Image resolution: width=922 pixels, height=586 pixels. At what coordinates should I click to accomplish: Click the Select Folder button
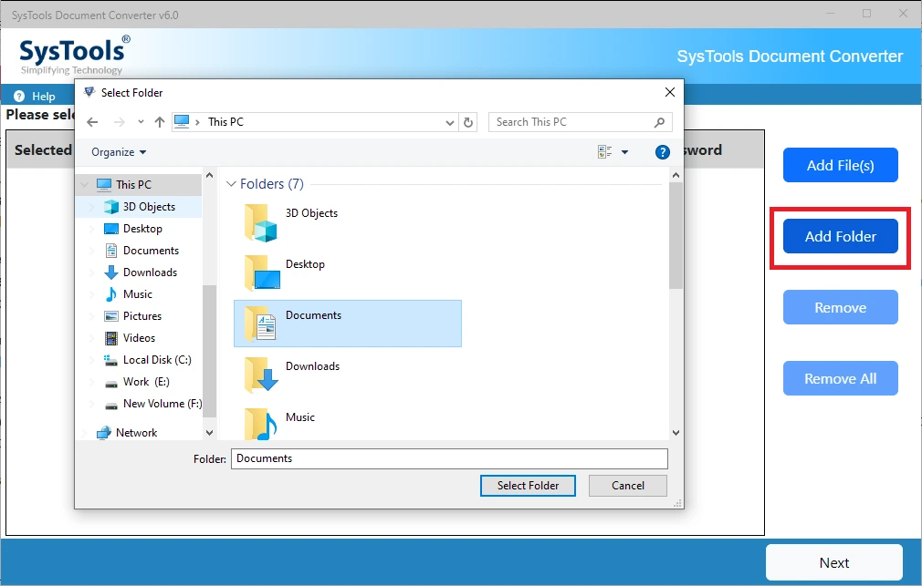[x=528, y=486]
